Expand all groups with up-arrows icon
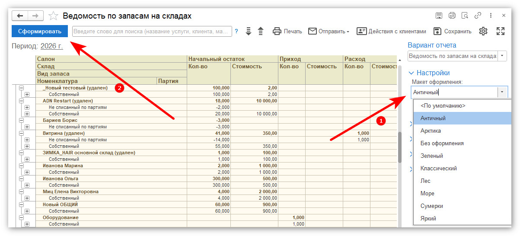The image size is (520, 236). click(261, 31)
